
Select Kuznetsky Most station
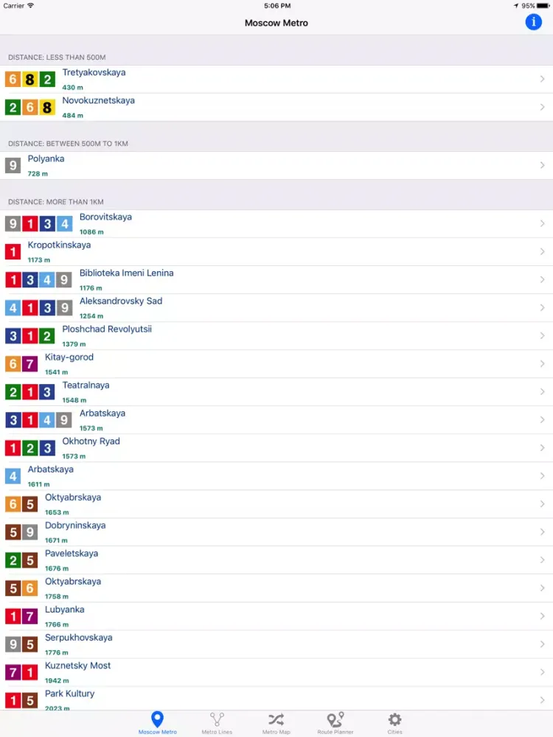(276, 673)
